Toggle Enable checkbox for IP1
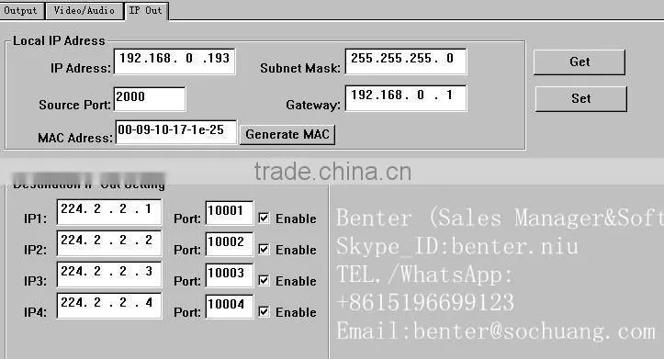 click(x=264, y=218)
